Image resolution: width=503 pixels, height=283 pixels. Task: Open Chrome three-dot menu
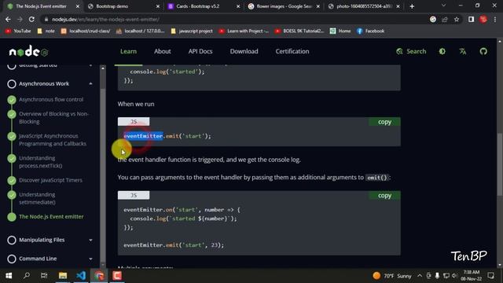[x=495, y=19]
